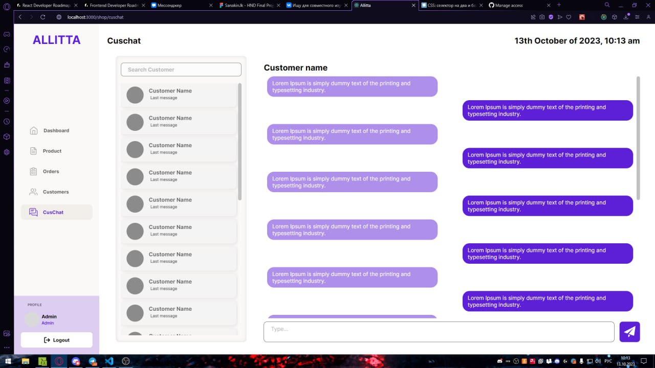Open the red extension icon
655x368 pixels.
[x=582, y=17]
